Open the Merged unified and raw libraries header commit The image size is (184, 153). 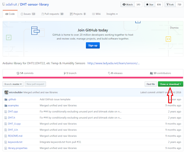41,92
